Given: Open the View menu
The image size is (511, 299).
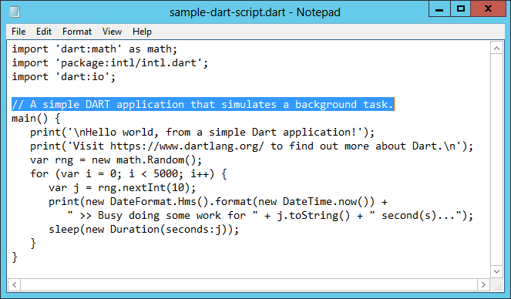Looking at the screenshot, I should coord(112,32).
